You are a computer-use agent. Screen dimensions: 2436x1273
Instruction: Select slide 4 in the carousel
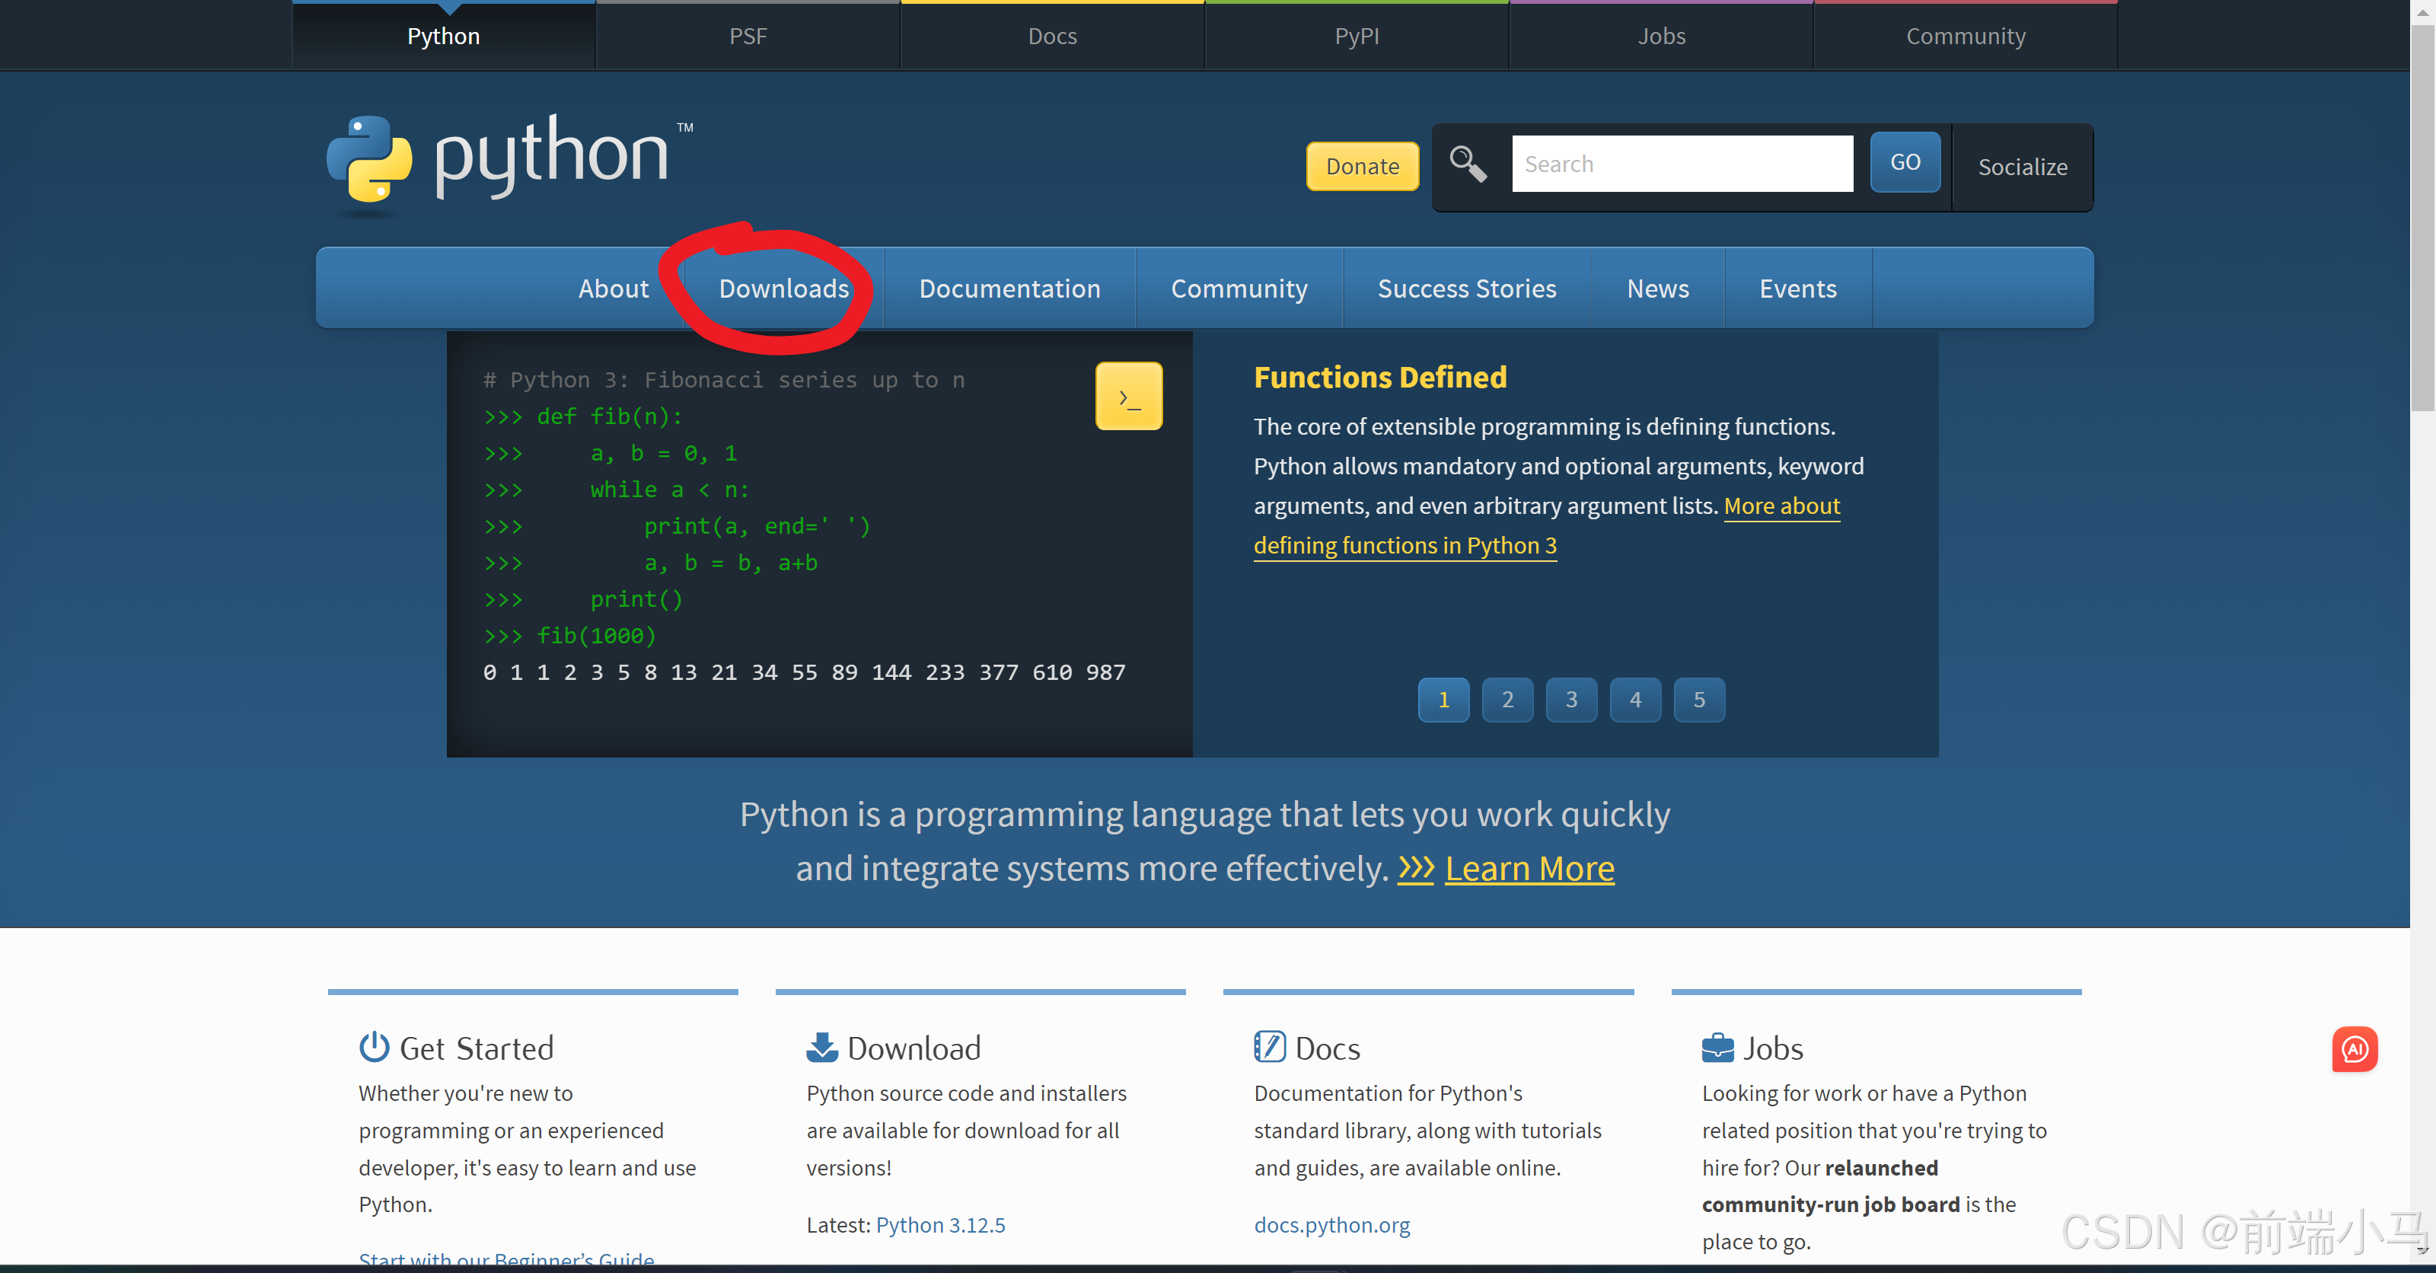[1635, 700]
